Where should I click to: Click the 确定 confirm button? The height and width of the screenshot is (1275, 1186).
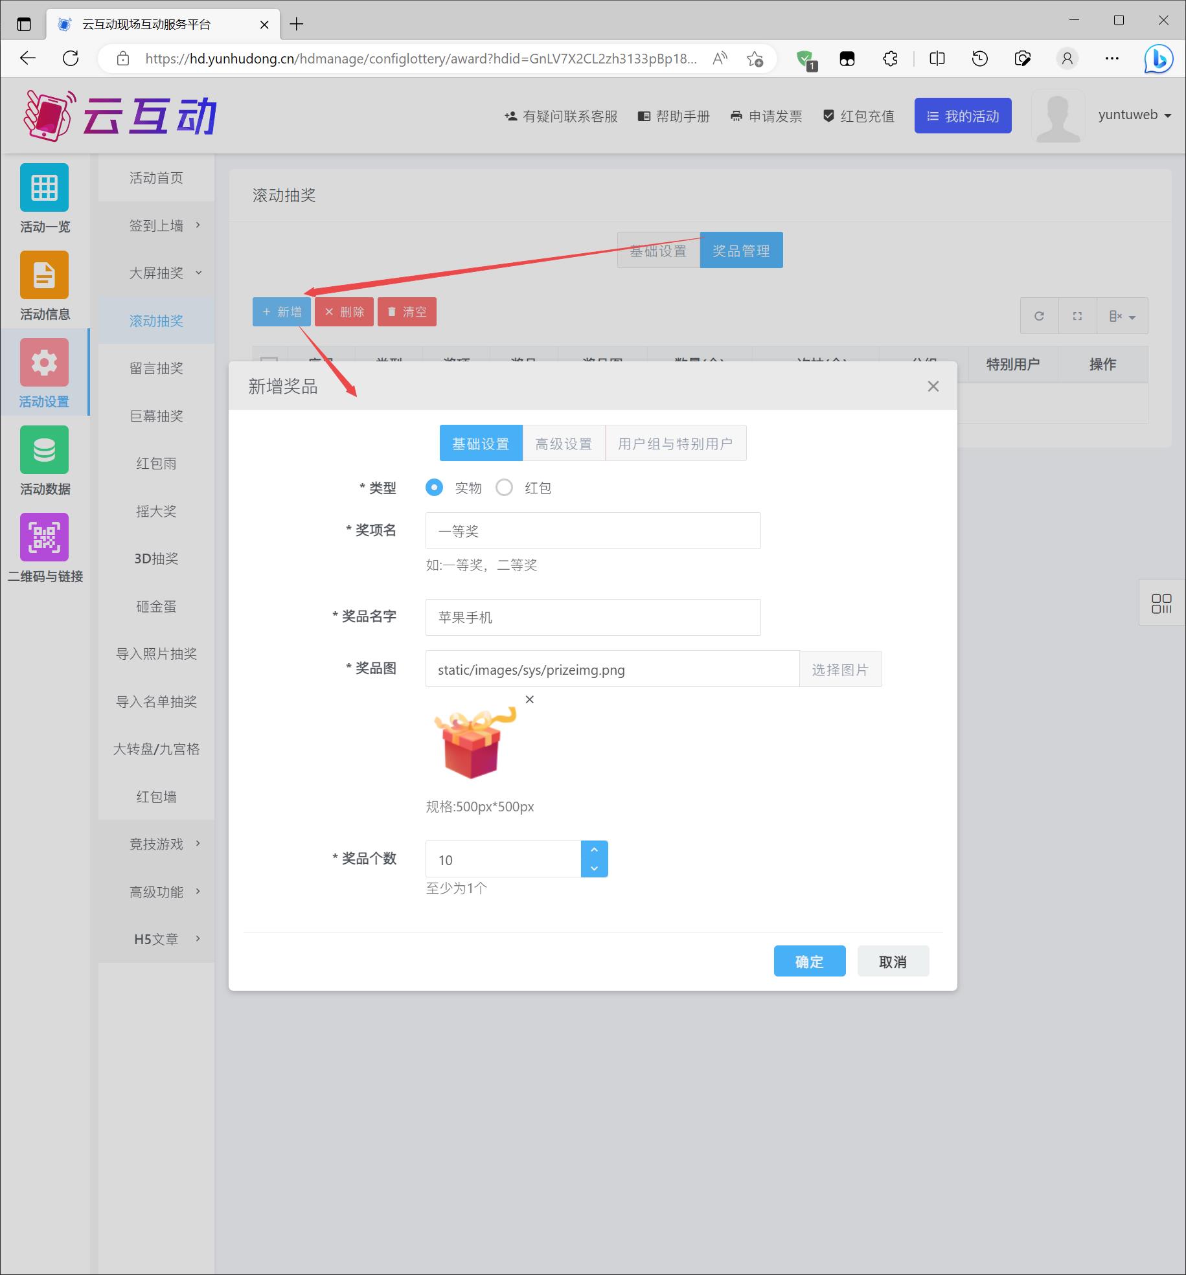809,962
